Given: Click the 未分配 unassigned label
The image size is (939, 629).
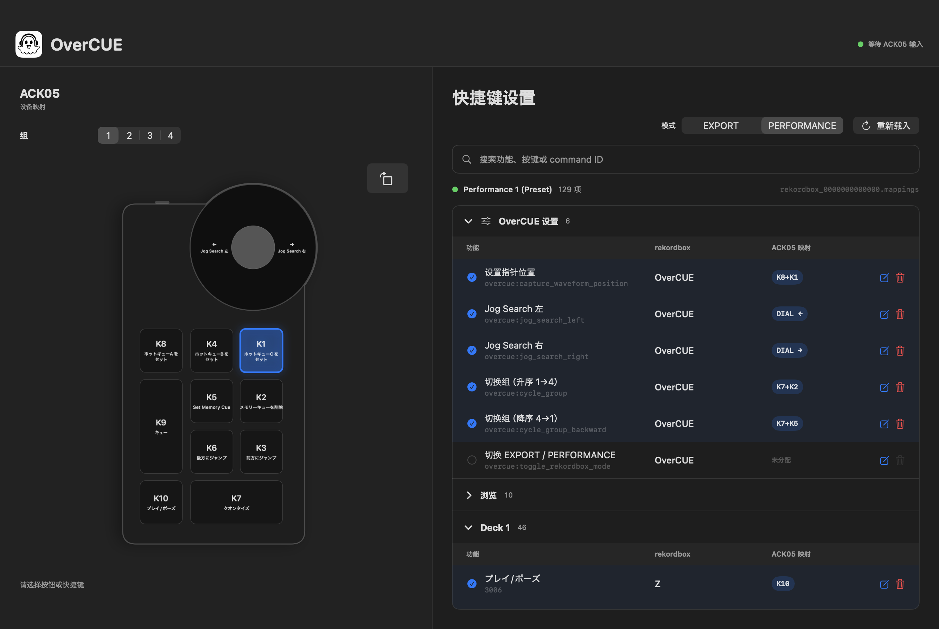Looking at the screenshot, I should [781, 460].
